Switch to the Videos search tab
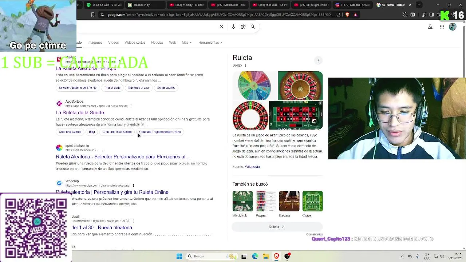 (x=113, y=43)
